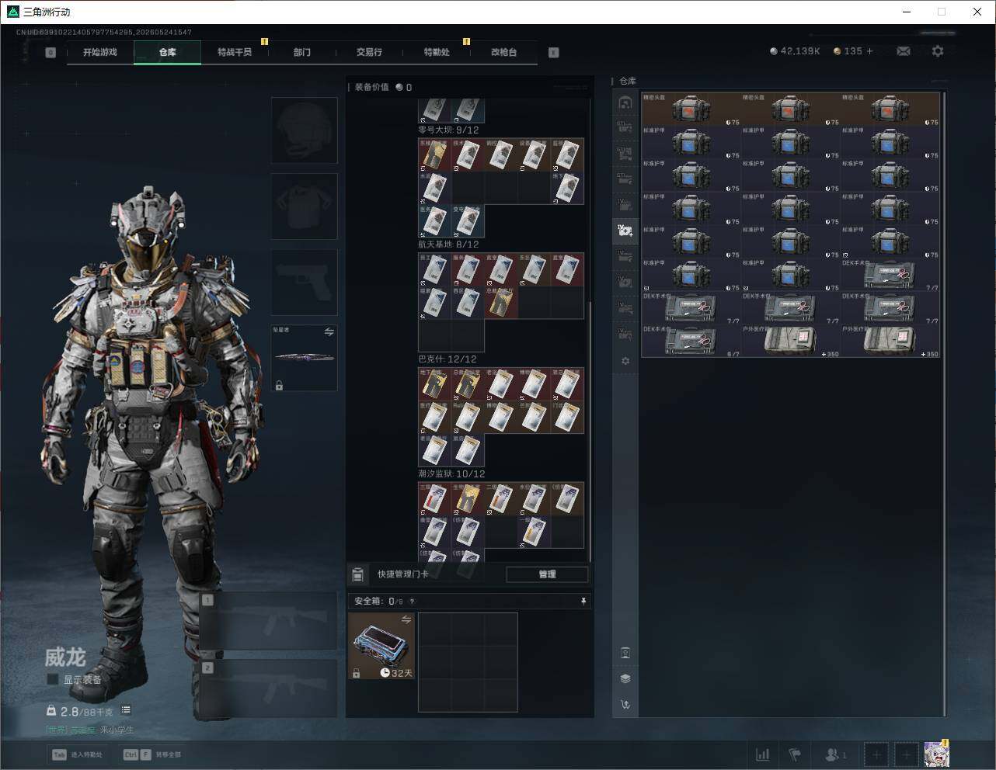Click the empty primary weapon slot 2

269,688
